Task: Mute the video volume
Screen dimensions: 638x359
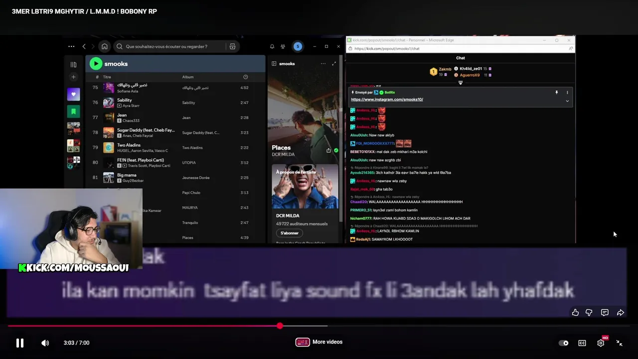Action: [45, 343]
